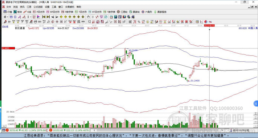258x138 pixels.
Task: Open the 江恩轮 Gann wheel
Action: pos(122,12)
